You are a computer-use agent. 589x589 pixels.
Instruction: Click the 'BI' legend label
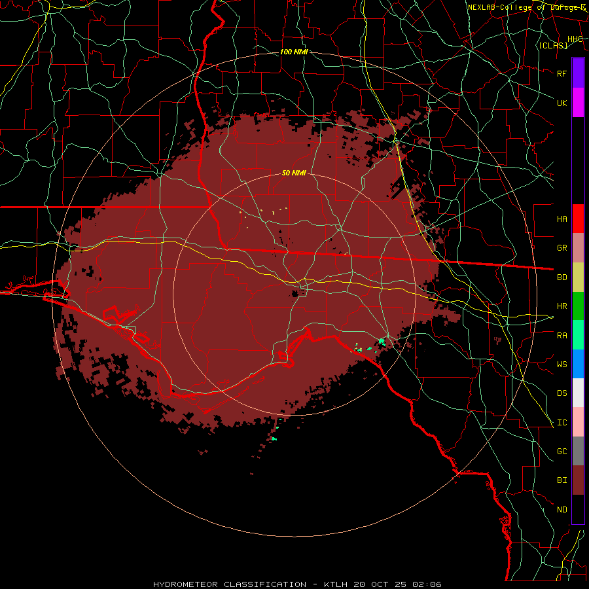click(x=562, y=480)
